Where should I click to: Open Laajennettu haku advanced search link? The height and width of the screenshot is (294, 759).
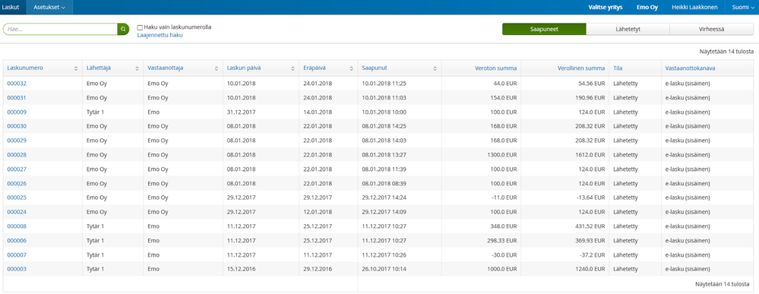[160, 35]
